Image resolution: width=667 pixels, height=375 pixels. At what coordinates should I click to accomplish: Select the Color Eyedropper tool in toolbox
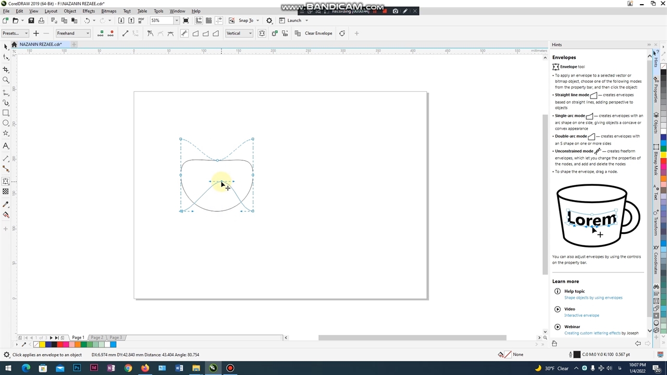[6, 204]
